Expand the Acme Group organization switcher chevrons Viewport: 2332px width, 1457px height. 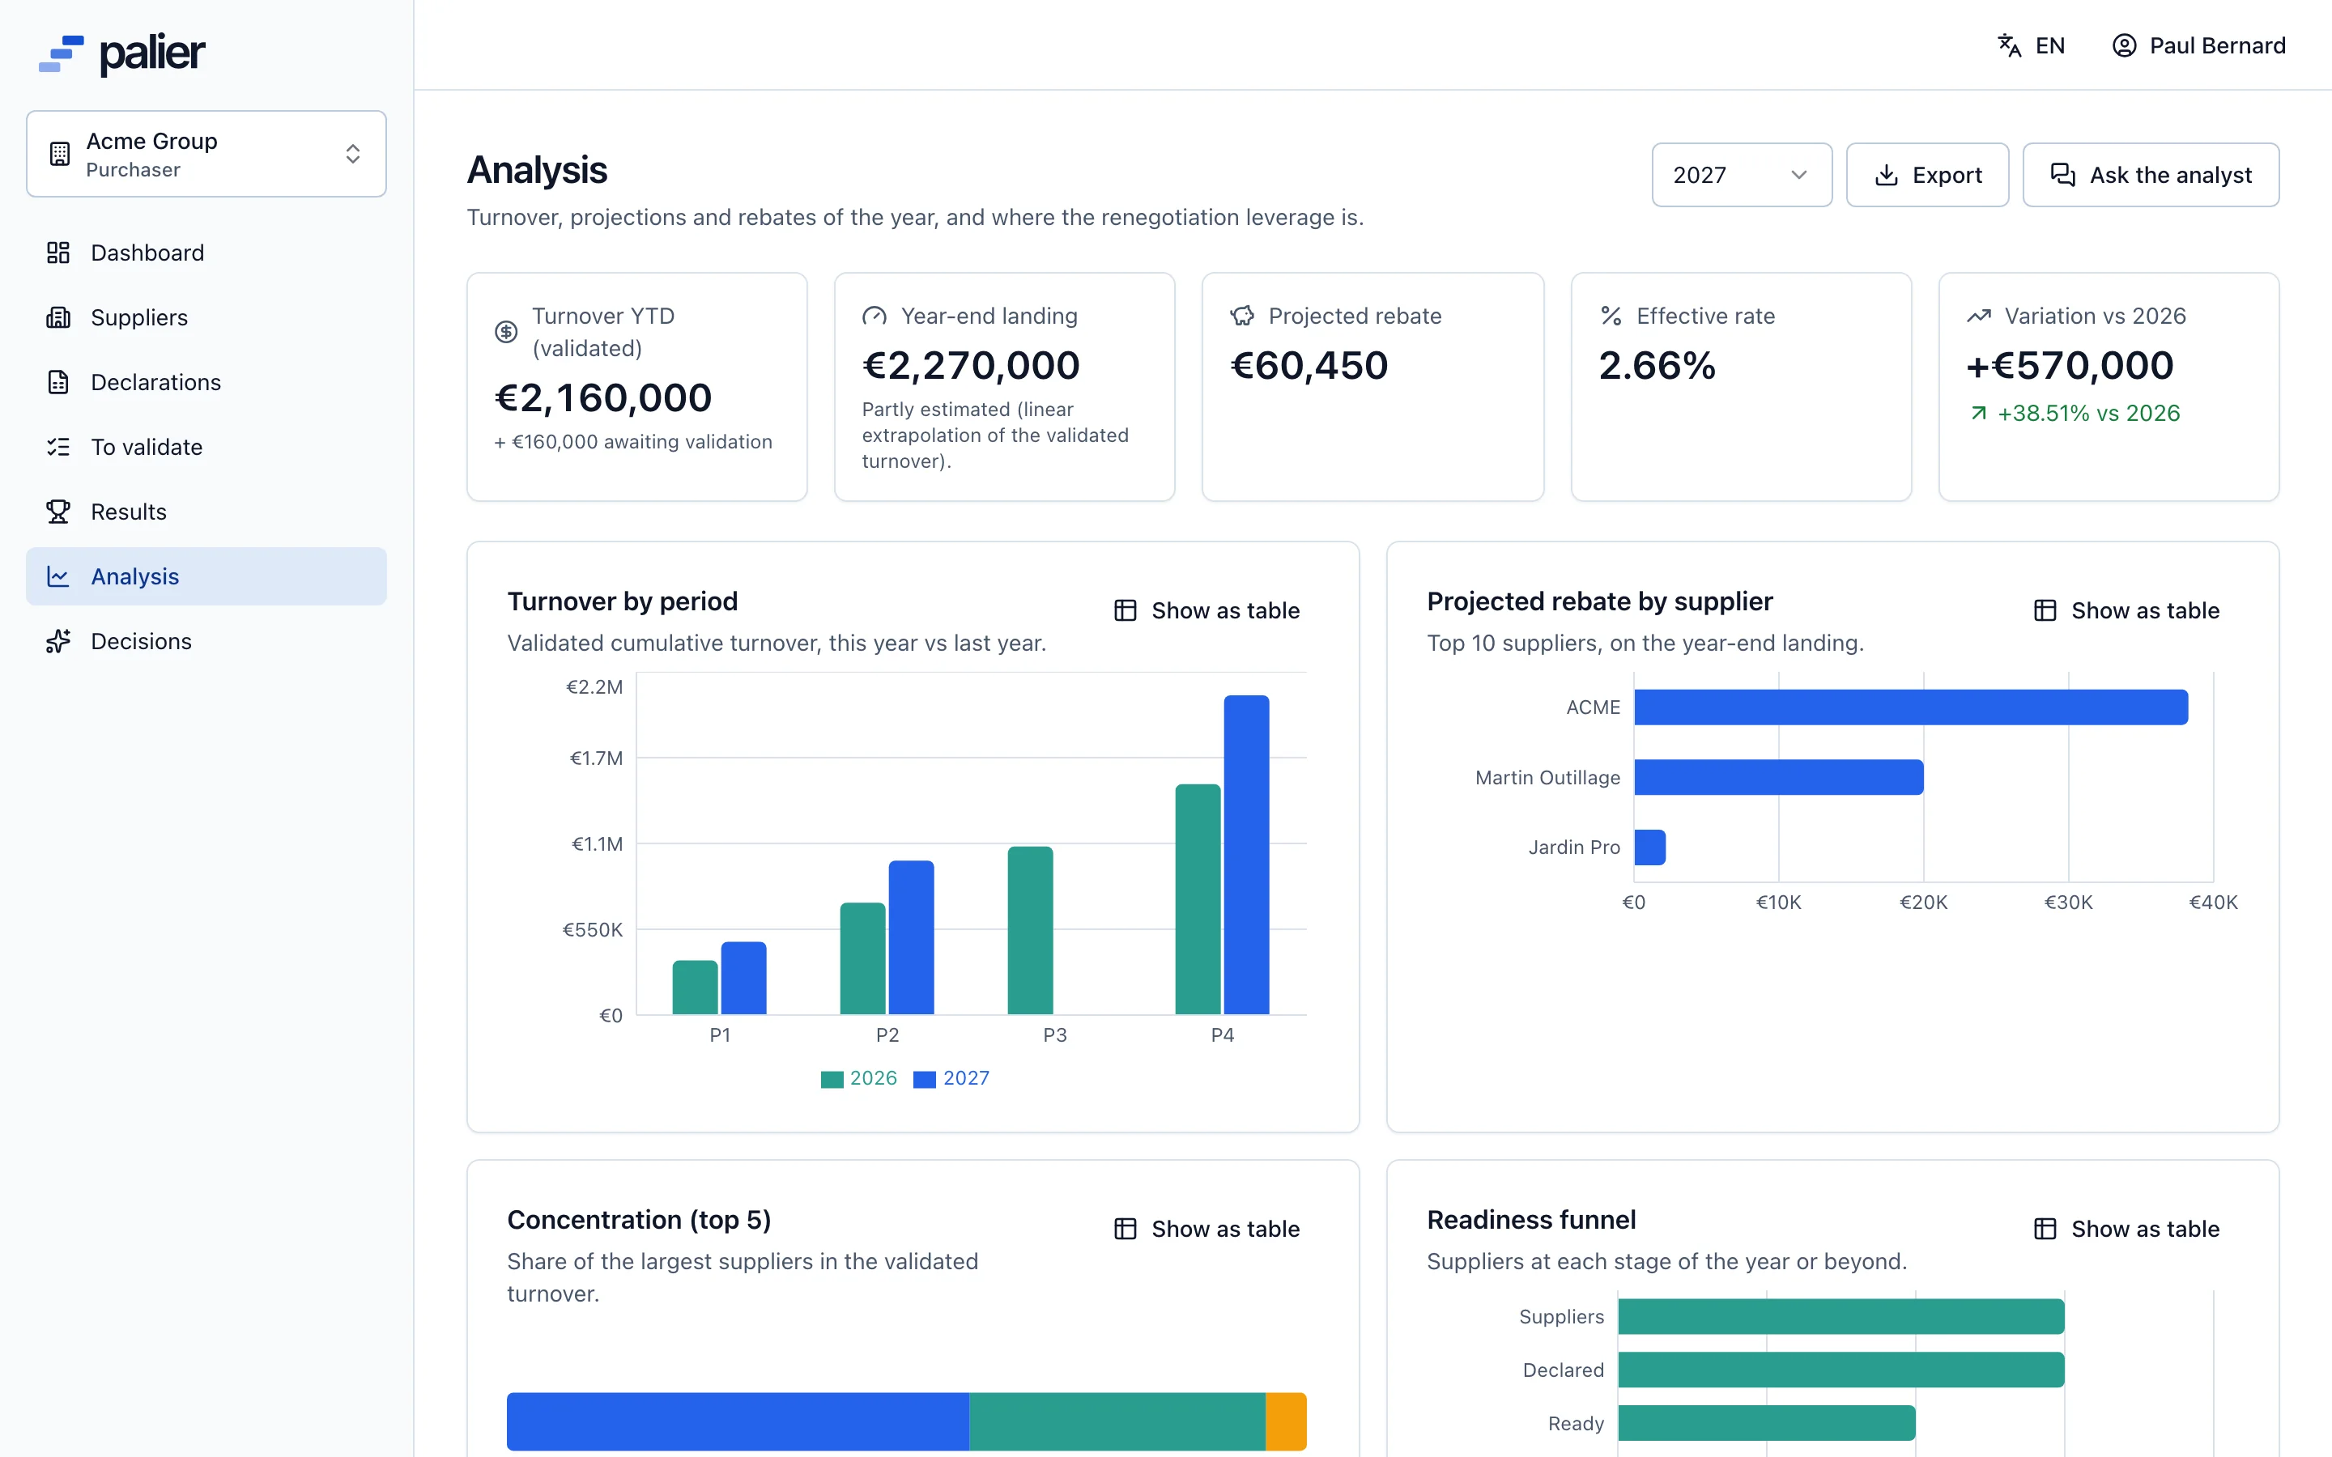pyautogui.click(x=353, y=154)
